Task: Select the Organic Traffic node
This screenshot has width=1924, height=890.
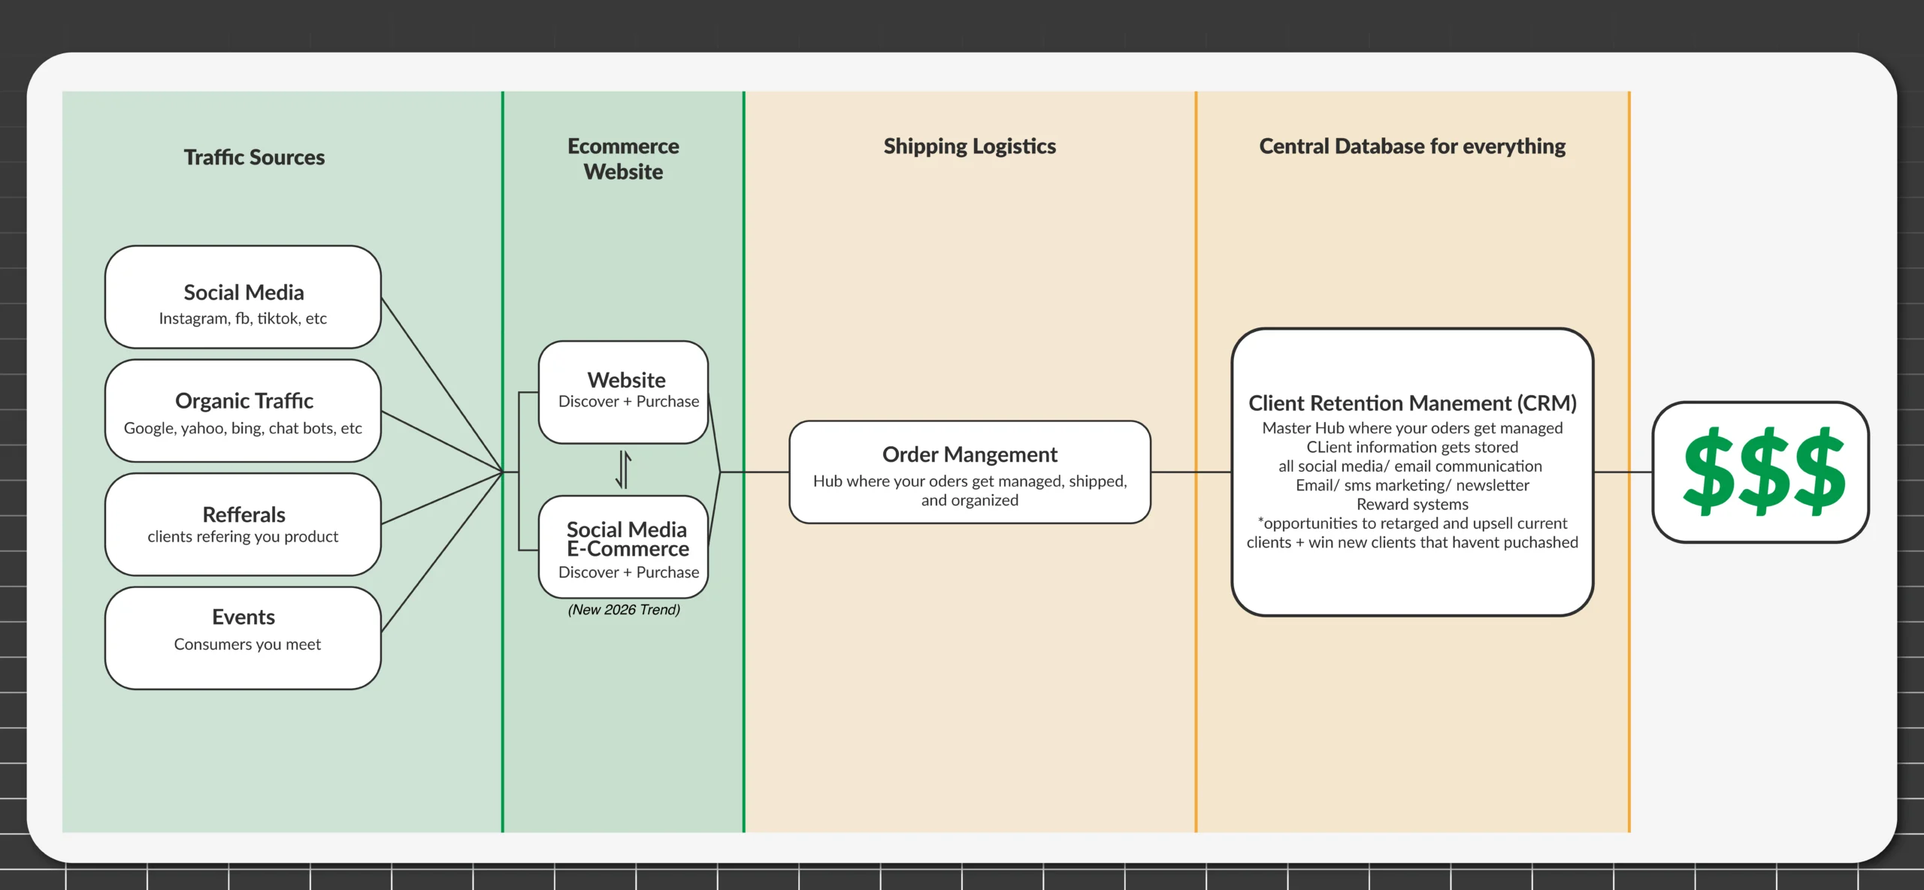Action: (243, 411)
